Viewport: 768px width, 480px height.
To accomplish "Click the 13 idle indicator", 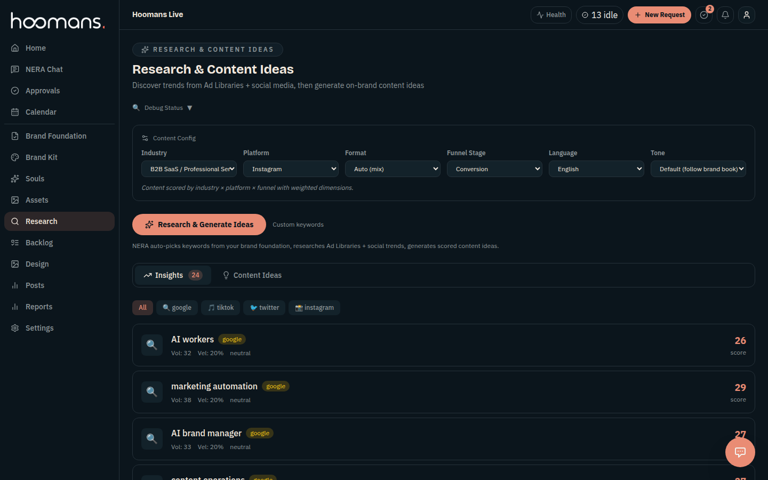I will click(599, 15).
